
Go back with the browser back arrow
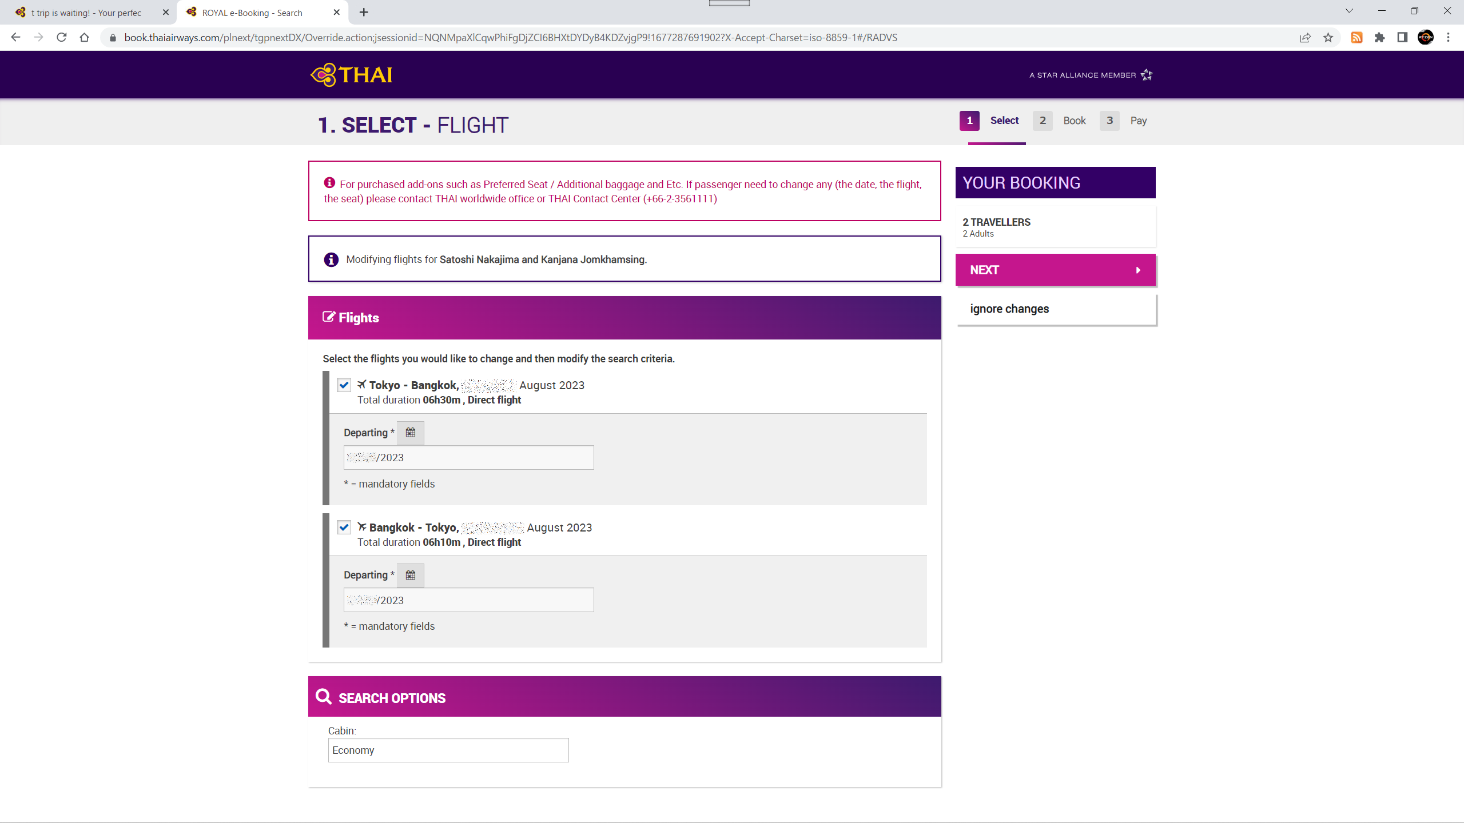(15, 38)
